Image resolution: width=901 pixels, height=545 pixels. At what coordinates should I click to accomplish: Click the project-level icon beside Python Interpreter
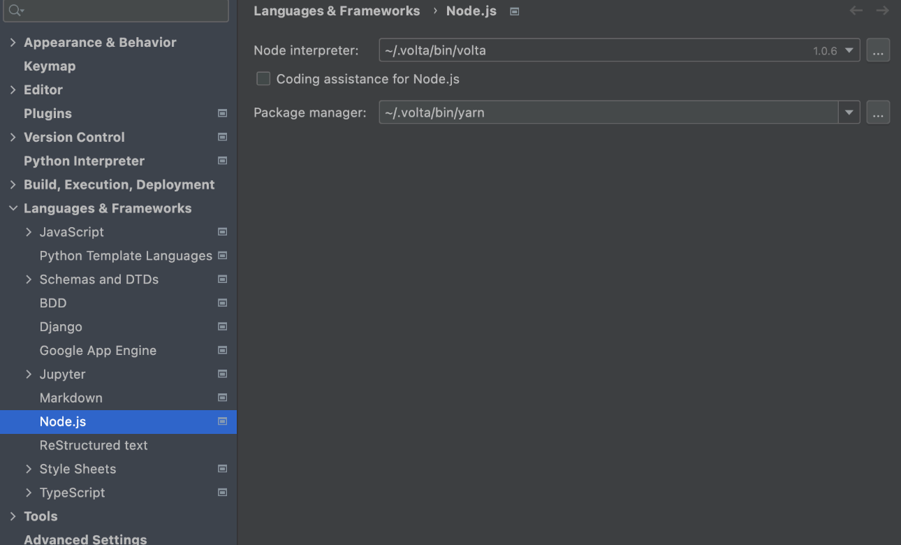click(x=222, y=161)
